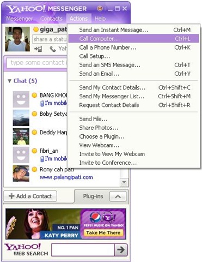Select Call Computer from menu
This screenshot has height=262, width=202.
[x=133, y=39]
